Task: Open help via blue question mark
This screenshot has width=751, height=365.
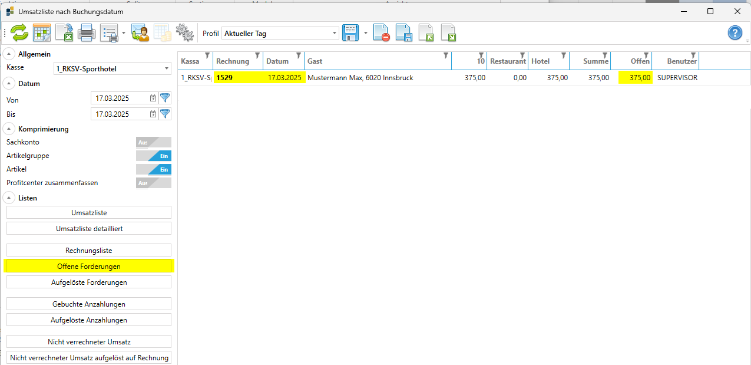Action: (735, 33)
